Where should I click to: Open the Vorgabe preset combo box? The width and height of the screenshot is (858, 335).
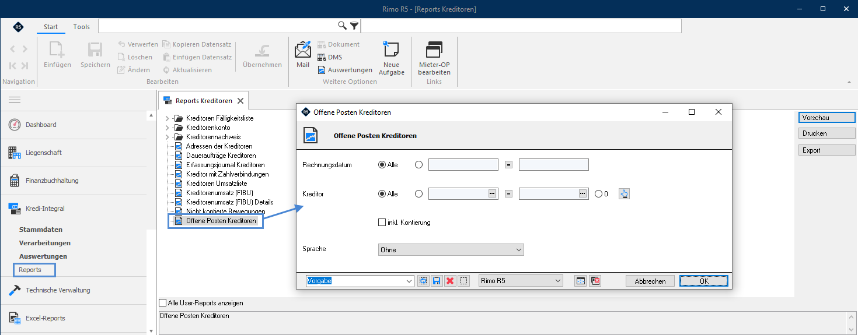point(360,281)
